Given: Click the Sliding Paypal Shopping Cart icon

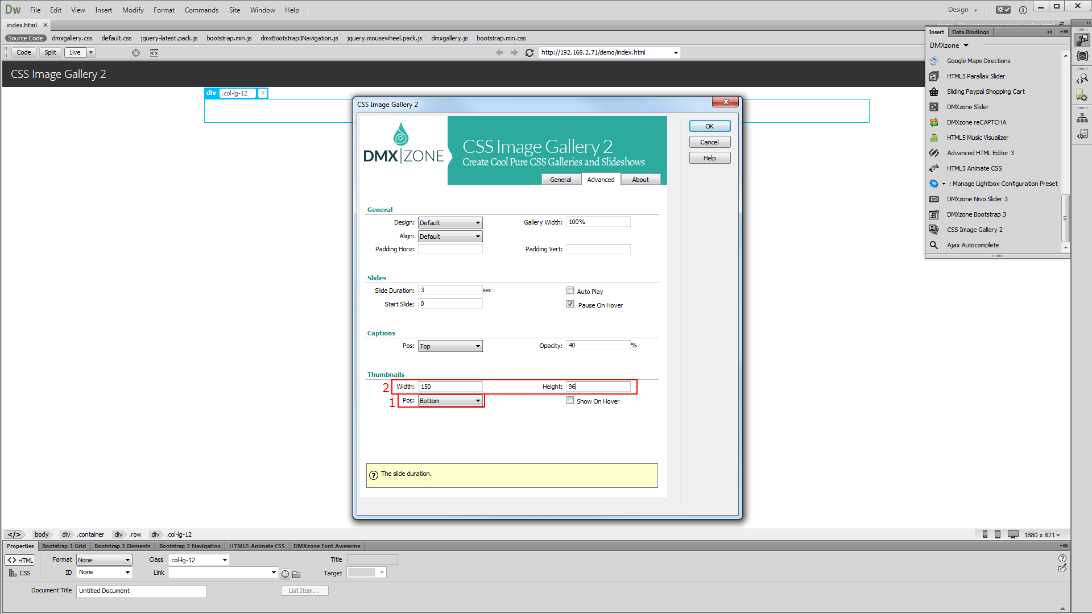Looking at the screenshot, I should coord(934,92).
